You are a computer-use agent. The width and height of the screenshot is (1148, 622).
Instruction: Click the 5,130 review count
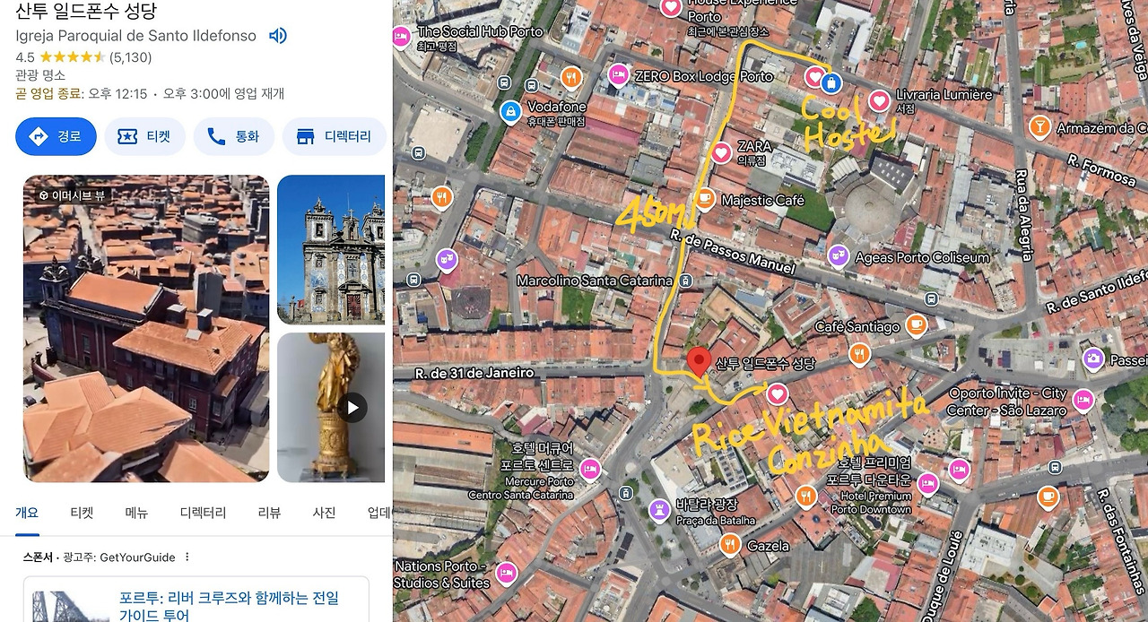click(131, 57)
